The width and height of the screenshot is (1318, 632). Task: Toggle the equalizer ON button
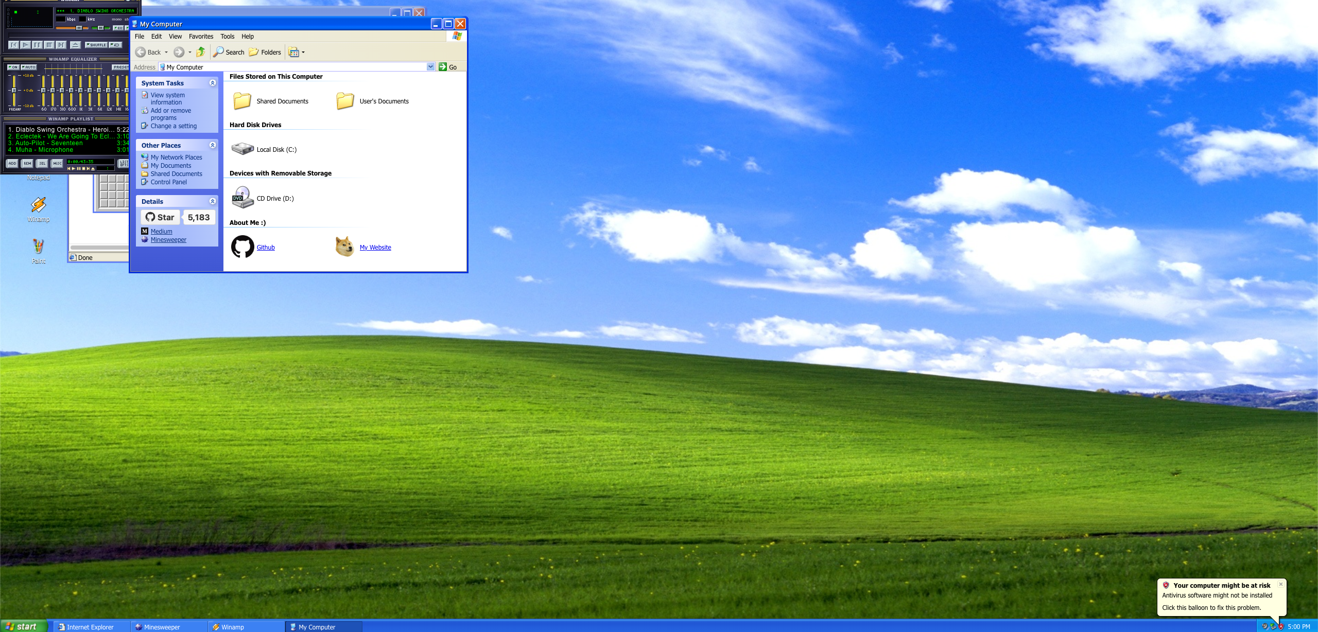[x=13, y=67]
